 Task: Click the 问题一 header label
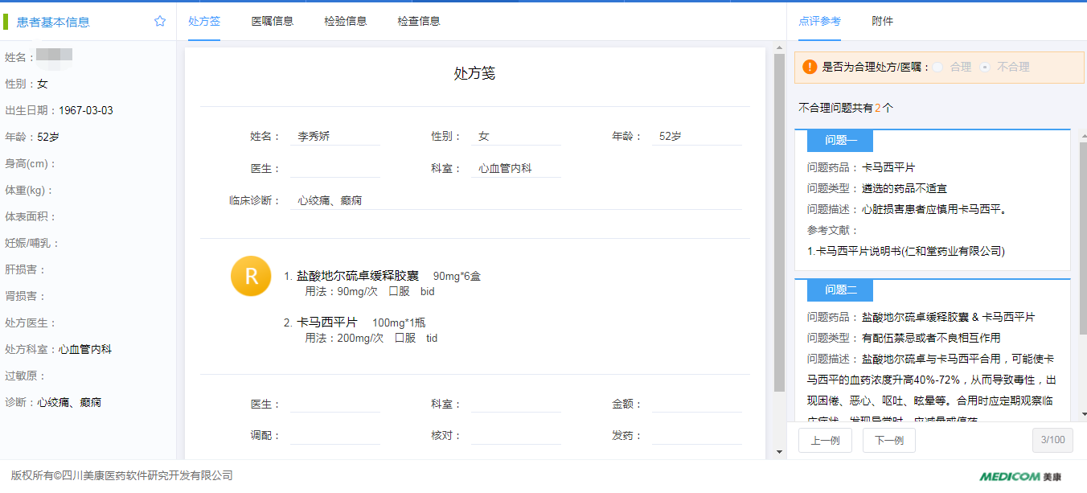840,141
